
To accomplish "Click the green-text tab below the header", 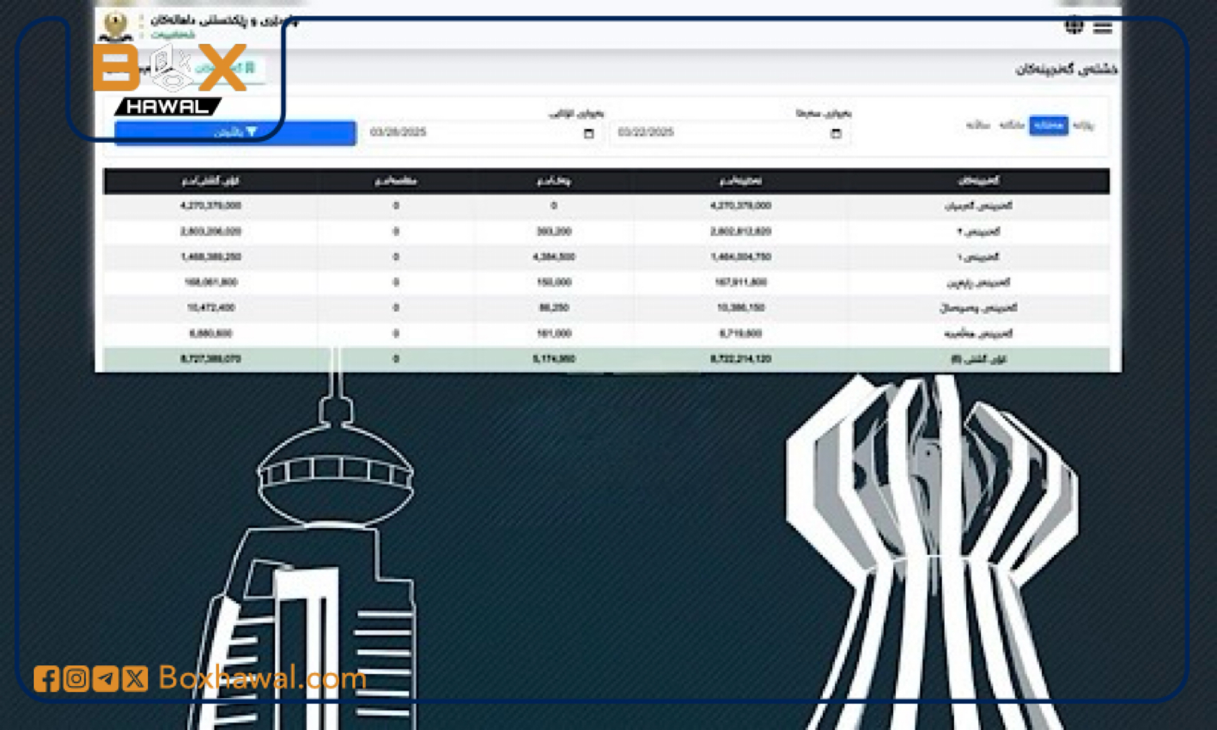I will pyautogui.click(x=226, y=68).
